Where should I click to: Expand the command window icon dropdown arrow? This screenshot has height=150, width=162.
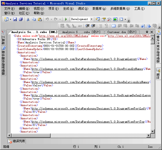(125, 19)
